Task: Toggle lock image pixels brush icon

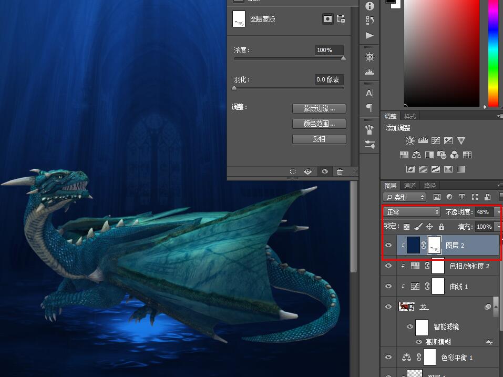Action: point(418,227)
